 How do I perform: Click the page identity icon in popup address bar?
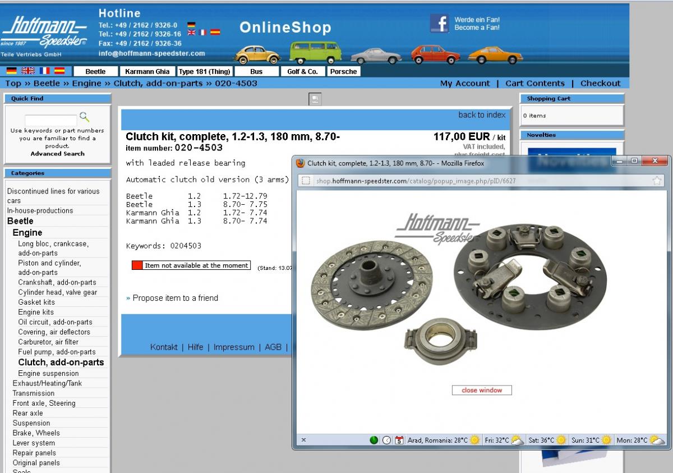[306, 181]
